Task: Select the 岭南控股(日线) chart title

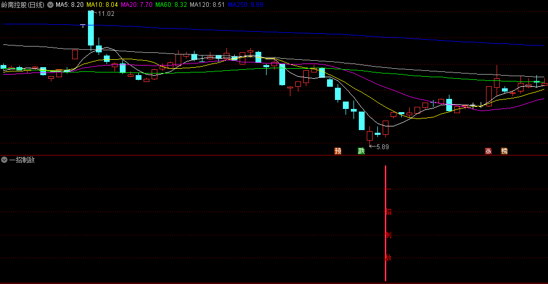Action: (x=23, y=5)
